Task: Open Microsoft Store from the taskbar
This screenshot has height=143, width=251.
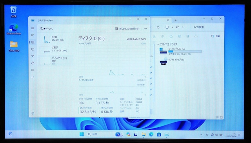Action: pos(159,134)
